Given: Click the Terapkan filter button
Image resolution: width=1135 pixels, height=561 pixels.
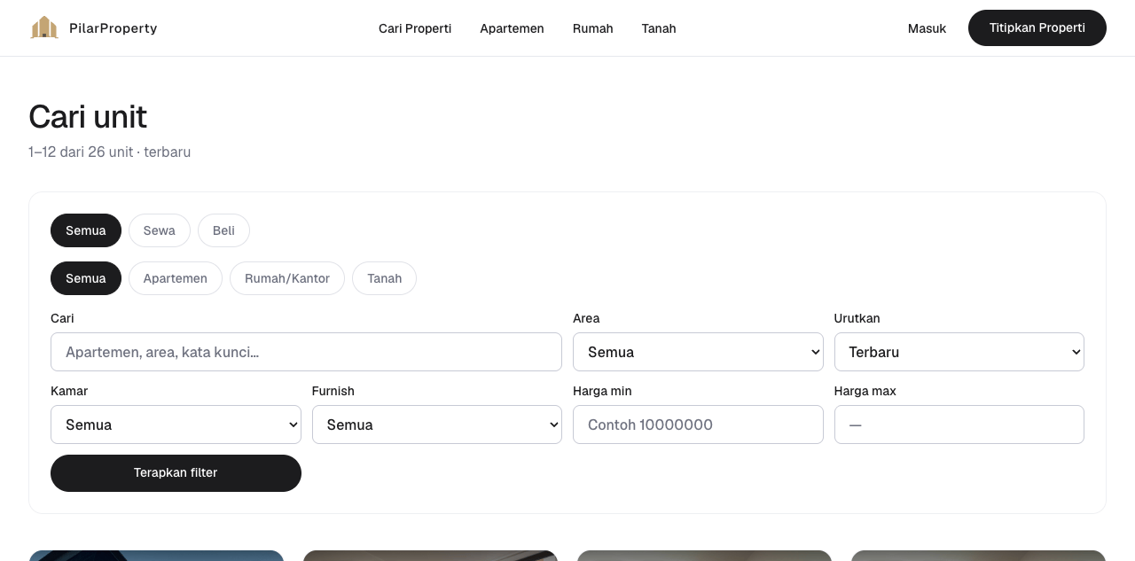Looking at the screenshot, I should click(x=176, y=473).
